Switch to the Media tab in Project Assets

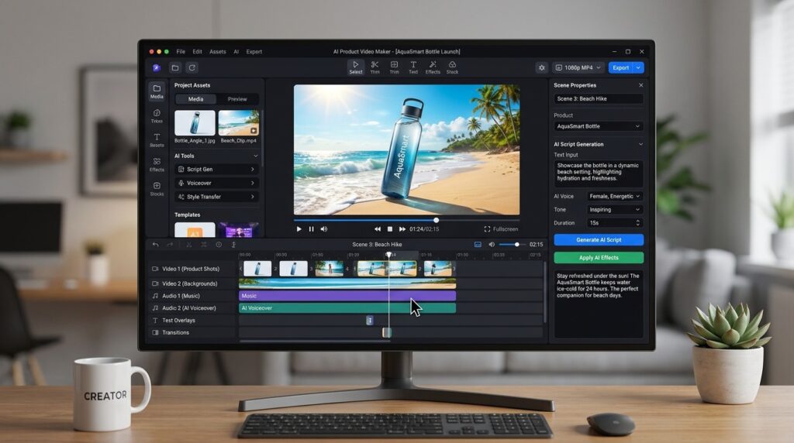[195, 99]
